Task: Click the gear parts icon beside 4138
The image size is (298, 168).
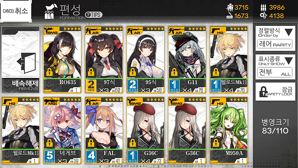Action: [263, 16]
